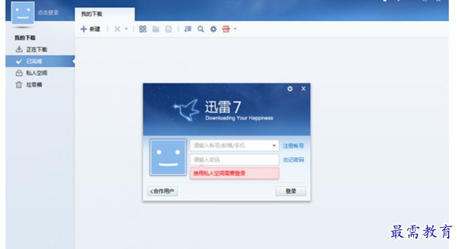
Task: Click the file document toolbar icon
Action: (169, 29)
